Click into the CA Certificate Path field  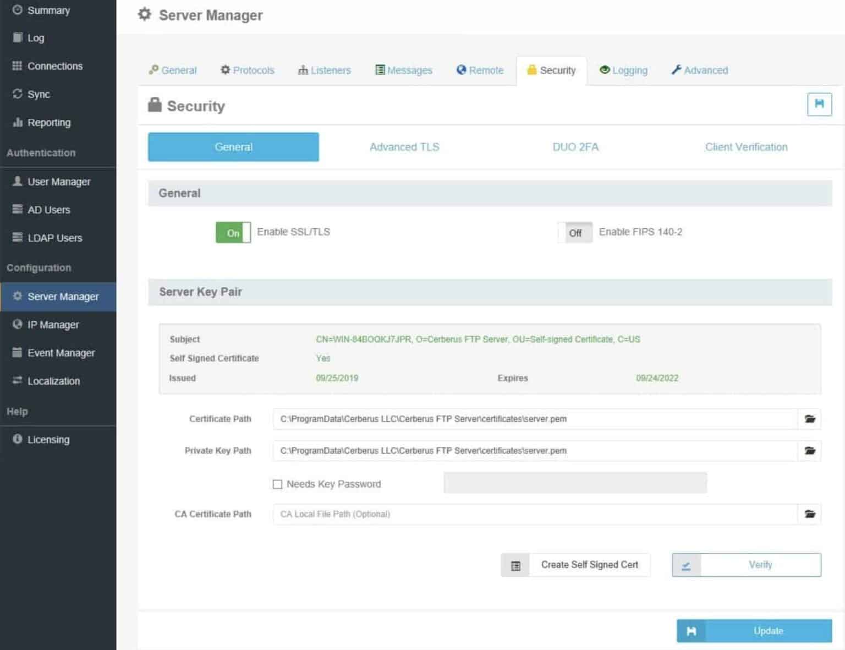534,514
